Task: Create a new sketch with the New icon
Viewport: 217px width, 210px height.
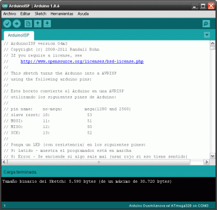Action: (x=28, y=24)
